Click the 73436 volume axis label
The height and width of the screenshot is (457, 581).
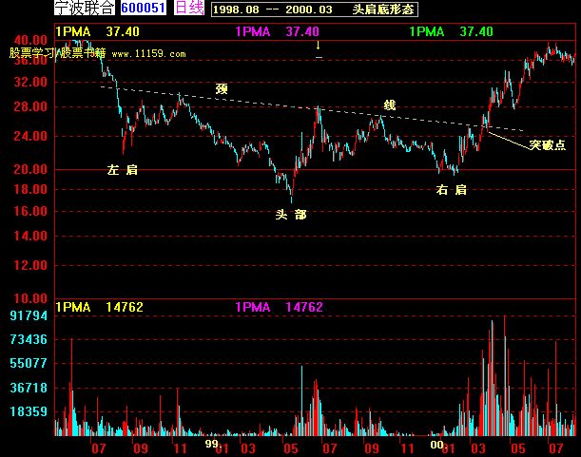coord(29,339)
